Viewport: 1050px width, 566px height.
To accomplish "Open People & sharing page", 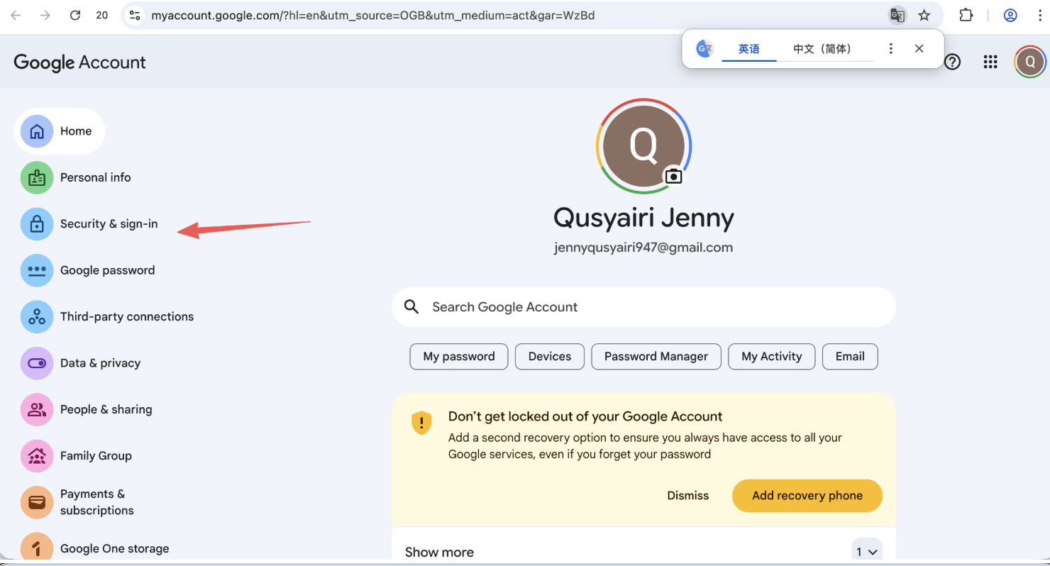I will click(106, 409).
